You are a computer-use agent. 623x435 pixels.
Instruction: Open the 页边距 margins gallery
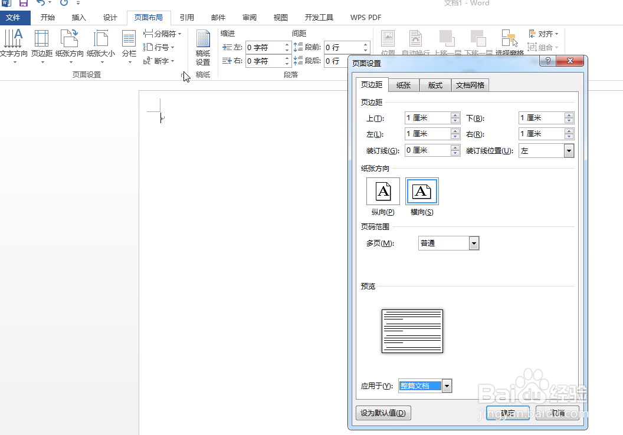(42, 46)
